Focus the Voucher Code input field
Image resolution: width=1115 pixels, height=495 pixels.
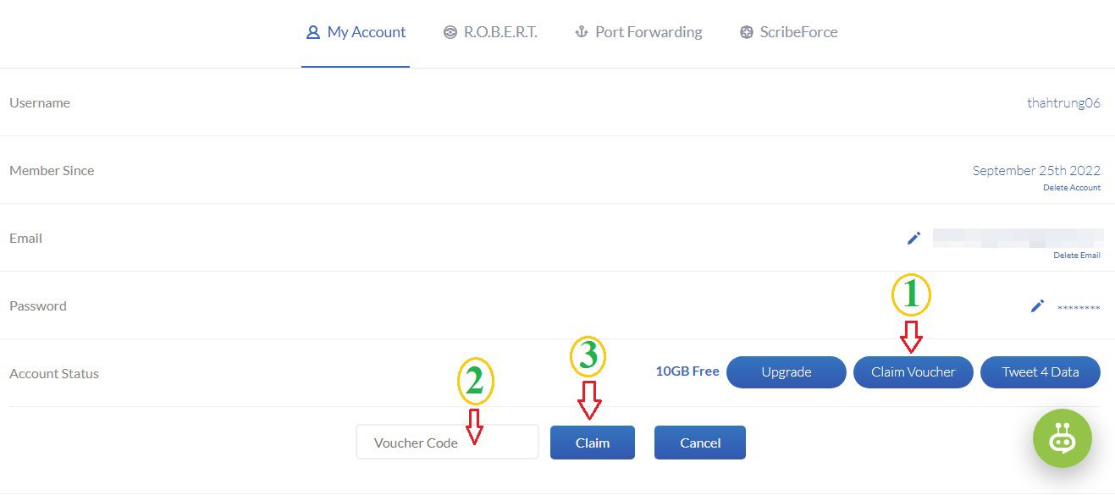coord(447,442)
